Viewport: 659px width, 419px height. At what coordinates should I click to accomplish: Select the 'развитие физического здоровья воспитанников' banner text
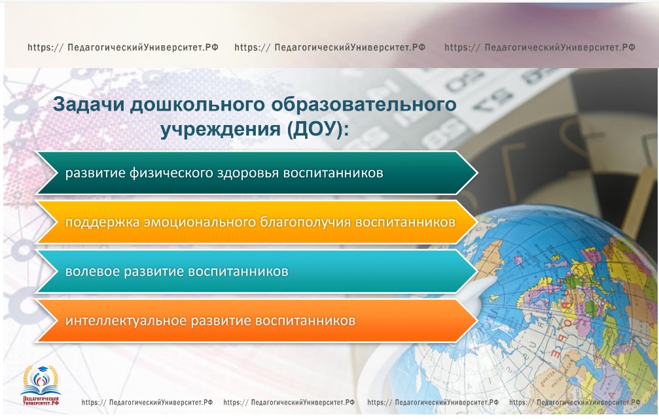(224, 173)
